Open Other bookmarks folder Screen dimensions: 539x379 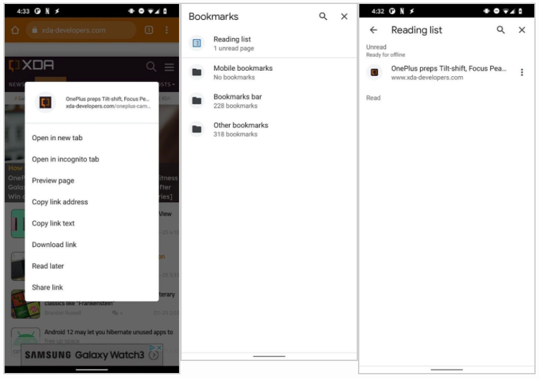[269, 129]
